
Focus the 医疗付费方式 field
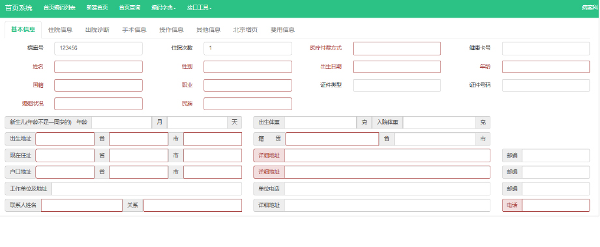pos(397,49)
